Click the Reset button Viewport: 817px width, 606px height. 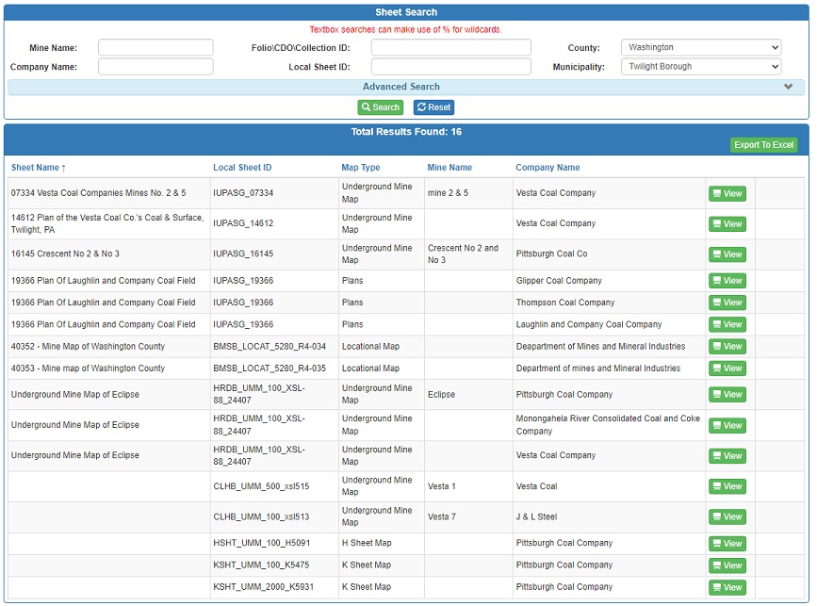point(433,107)
